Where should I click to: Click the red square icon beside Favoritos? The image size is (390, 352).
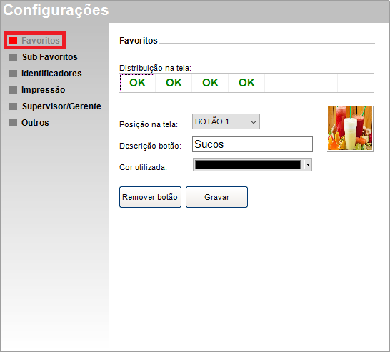13,41
